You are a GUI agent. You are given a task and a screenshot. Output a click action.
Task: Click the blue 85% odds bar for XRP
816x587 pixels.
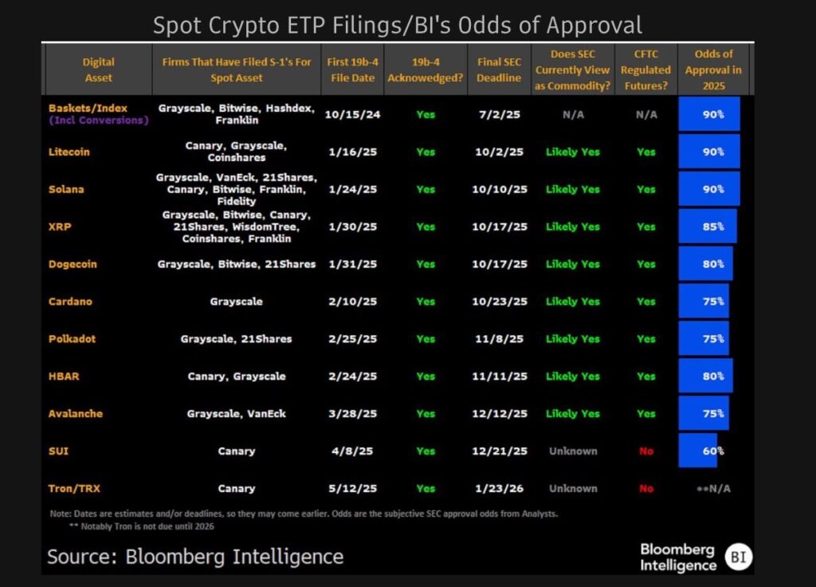pyautogui.click(x=707, y=227)
